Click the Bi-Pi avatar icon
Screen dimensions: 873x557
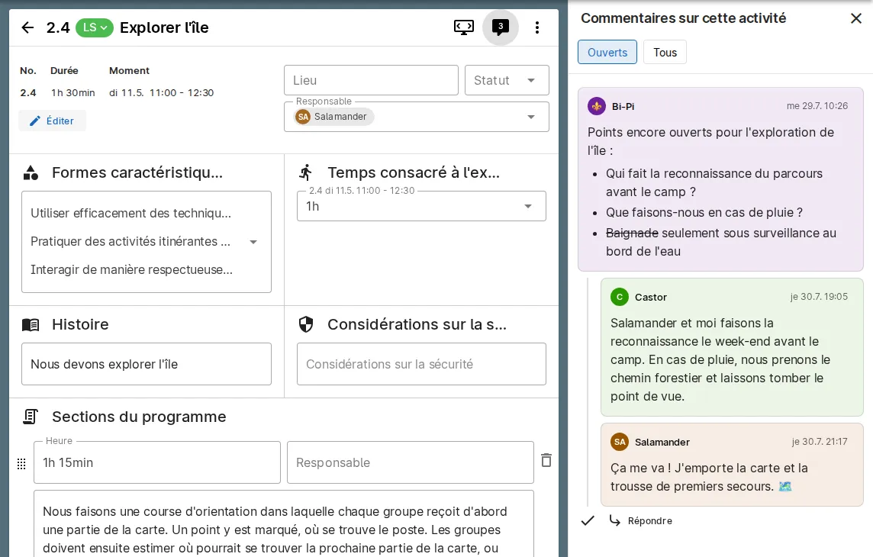click(x=597, y=106)
